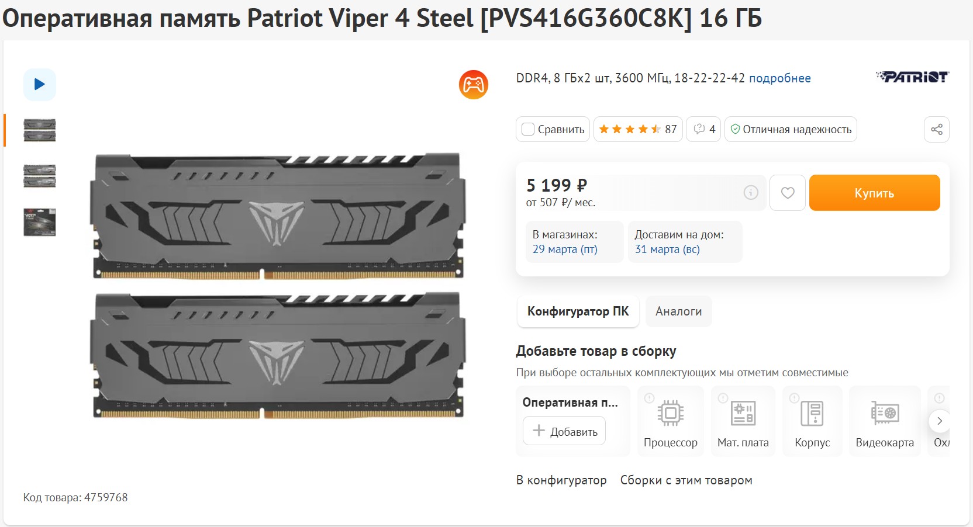Viewport: 973px width, 527px height.
Task: Click the 29 марта store pickup date
Action: pyautogui.click(x=564, y=249)
